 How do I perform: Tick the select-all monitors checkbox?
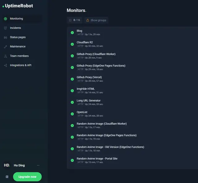[x=70, y=20]
